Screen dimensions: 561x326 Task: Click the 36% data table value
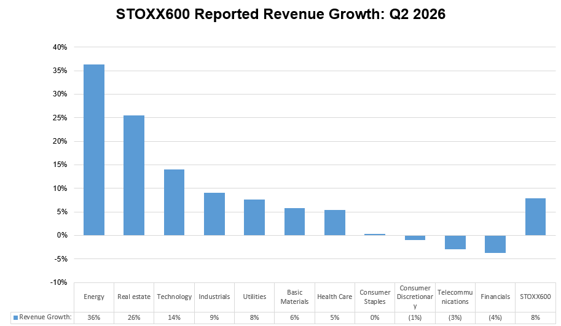[94, 317]
